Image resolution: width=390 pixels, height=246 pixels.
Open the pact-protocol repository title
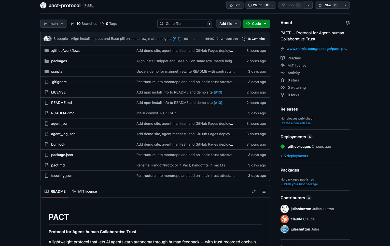(x=64, y=5)
